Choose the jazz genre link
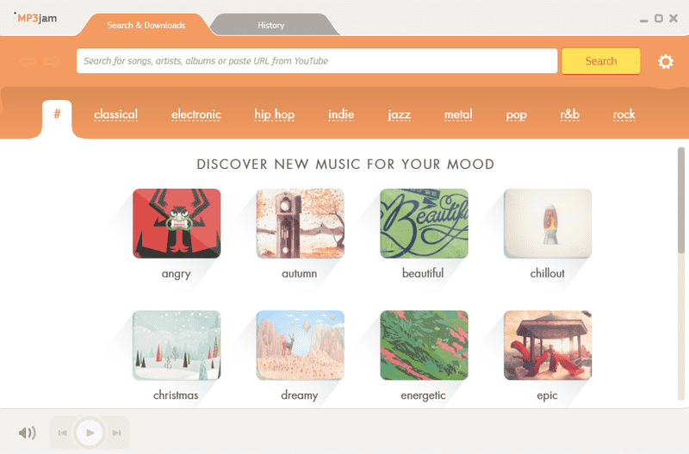689x454 pixels. [399, 115]
